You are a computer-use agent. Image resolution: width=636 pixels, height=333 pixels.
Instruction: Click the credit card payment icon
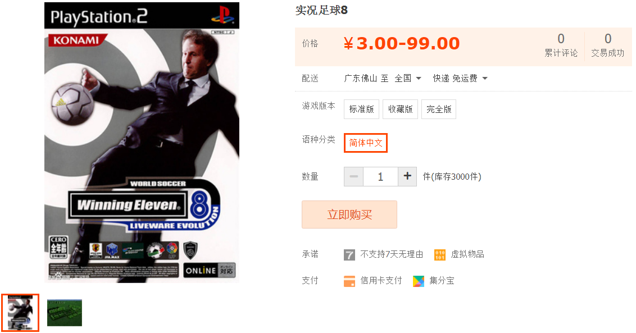pyautogui.click(x=349, y=281)
